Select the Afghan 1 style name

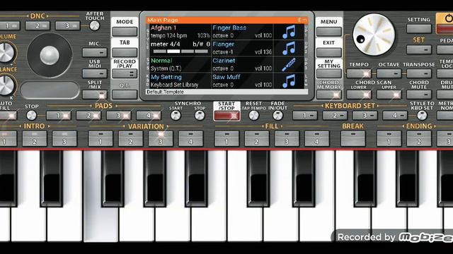164,28
